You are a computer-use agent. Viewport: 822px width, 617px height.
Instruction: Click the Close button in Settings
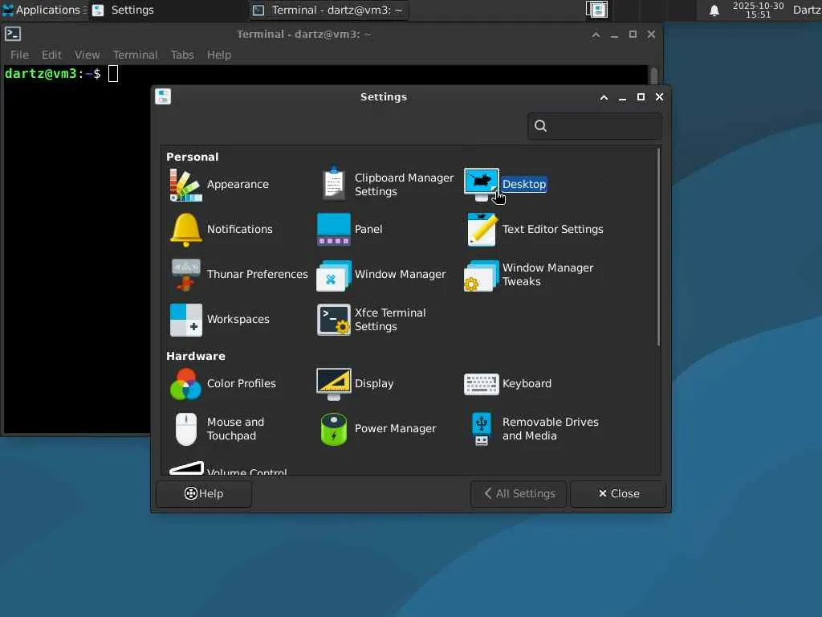coord(619,494)
